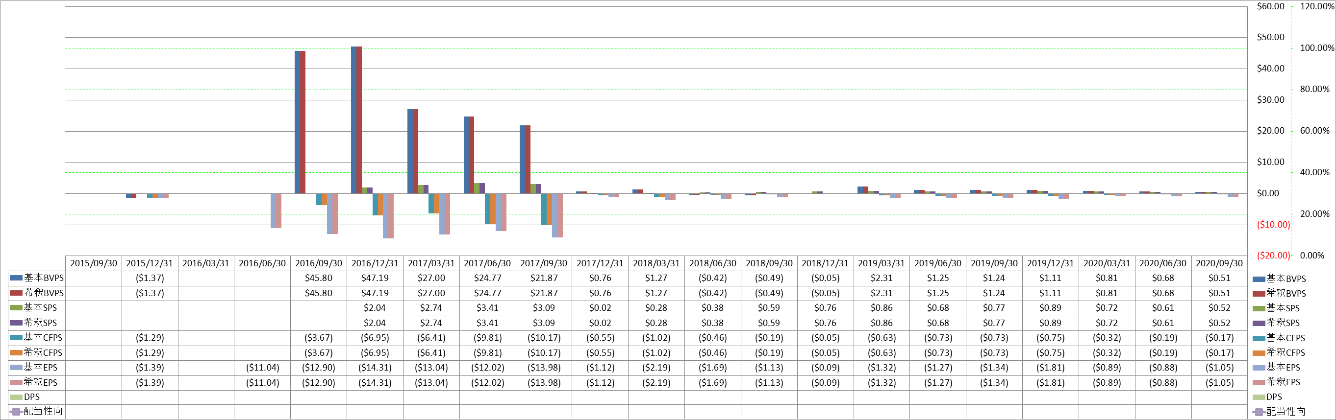
Task: Select the 2018/12/31 column header
Action: point(825,263)
